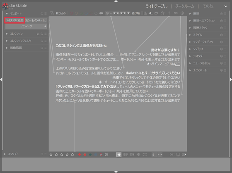Click the filter funnel icon beside 絞り込み
Image resolution: width=232 pixels, height=173 pixels.
click(52, 13)
